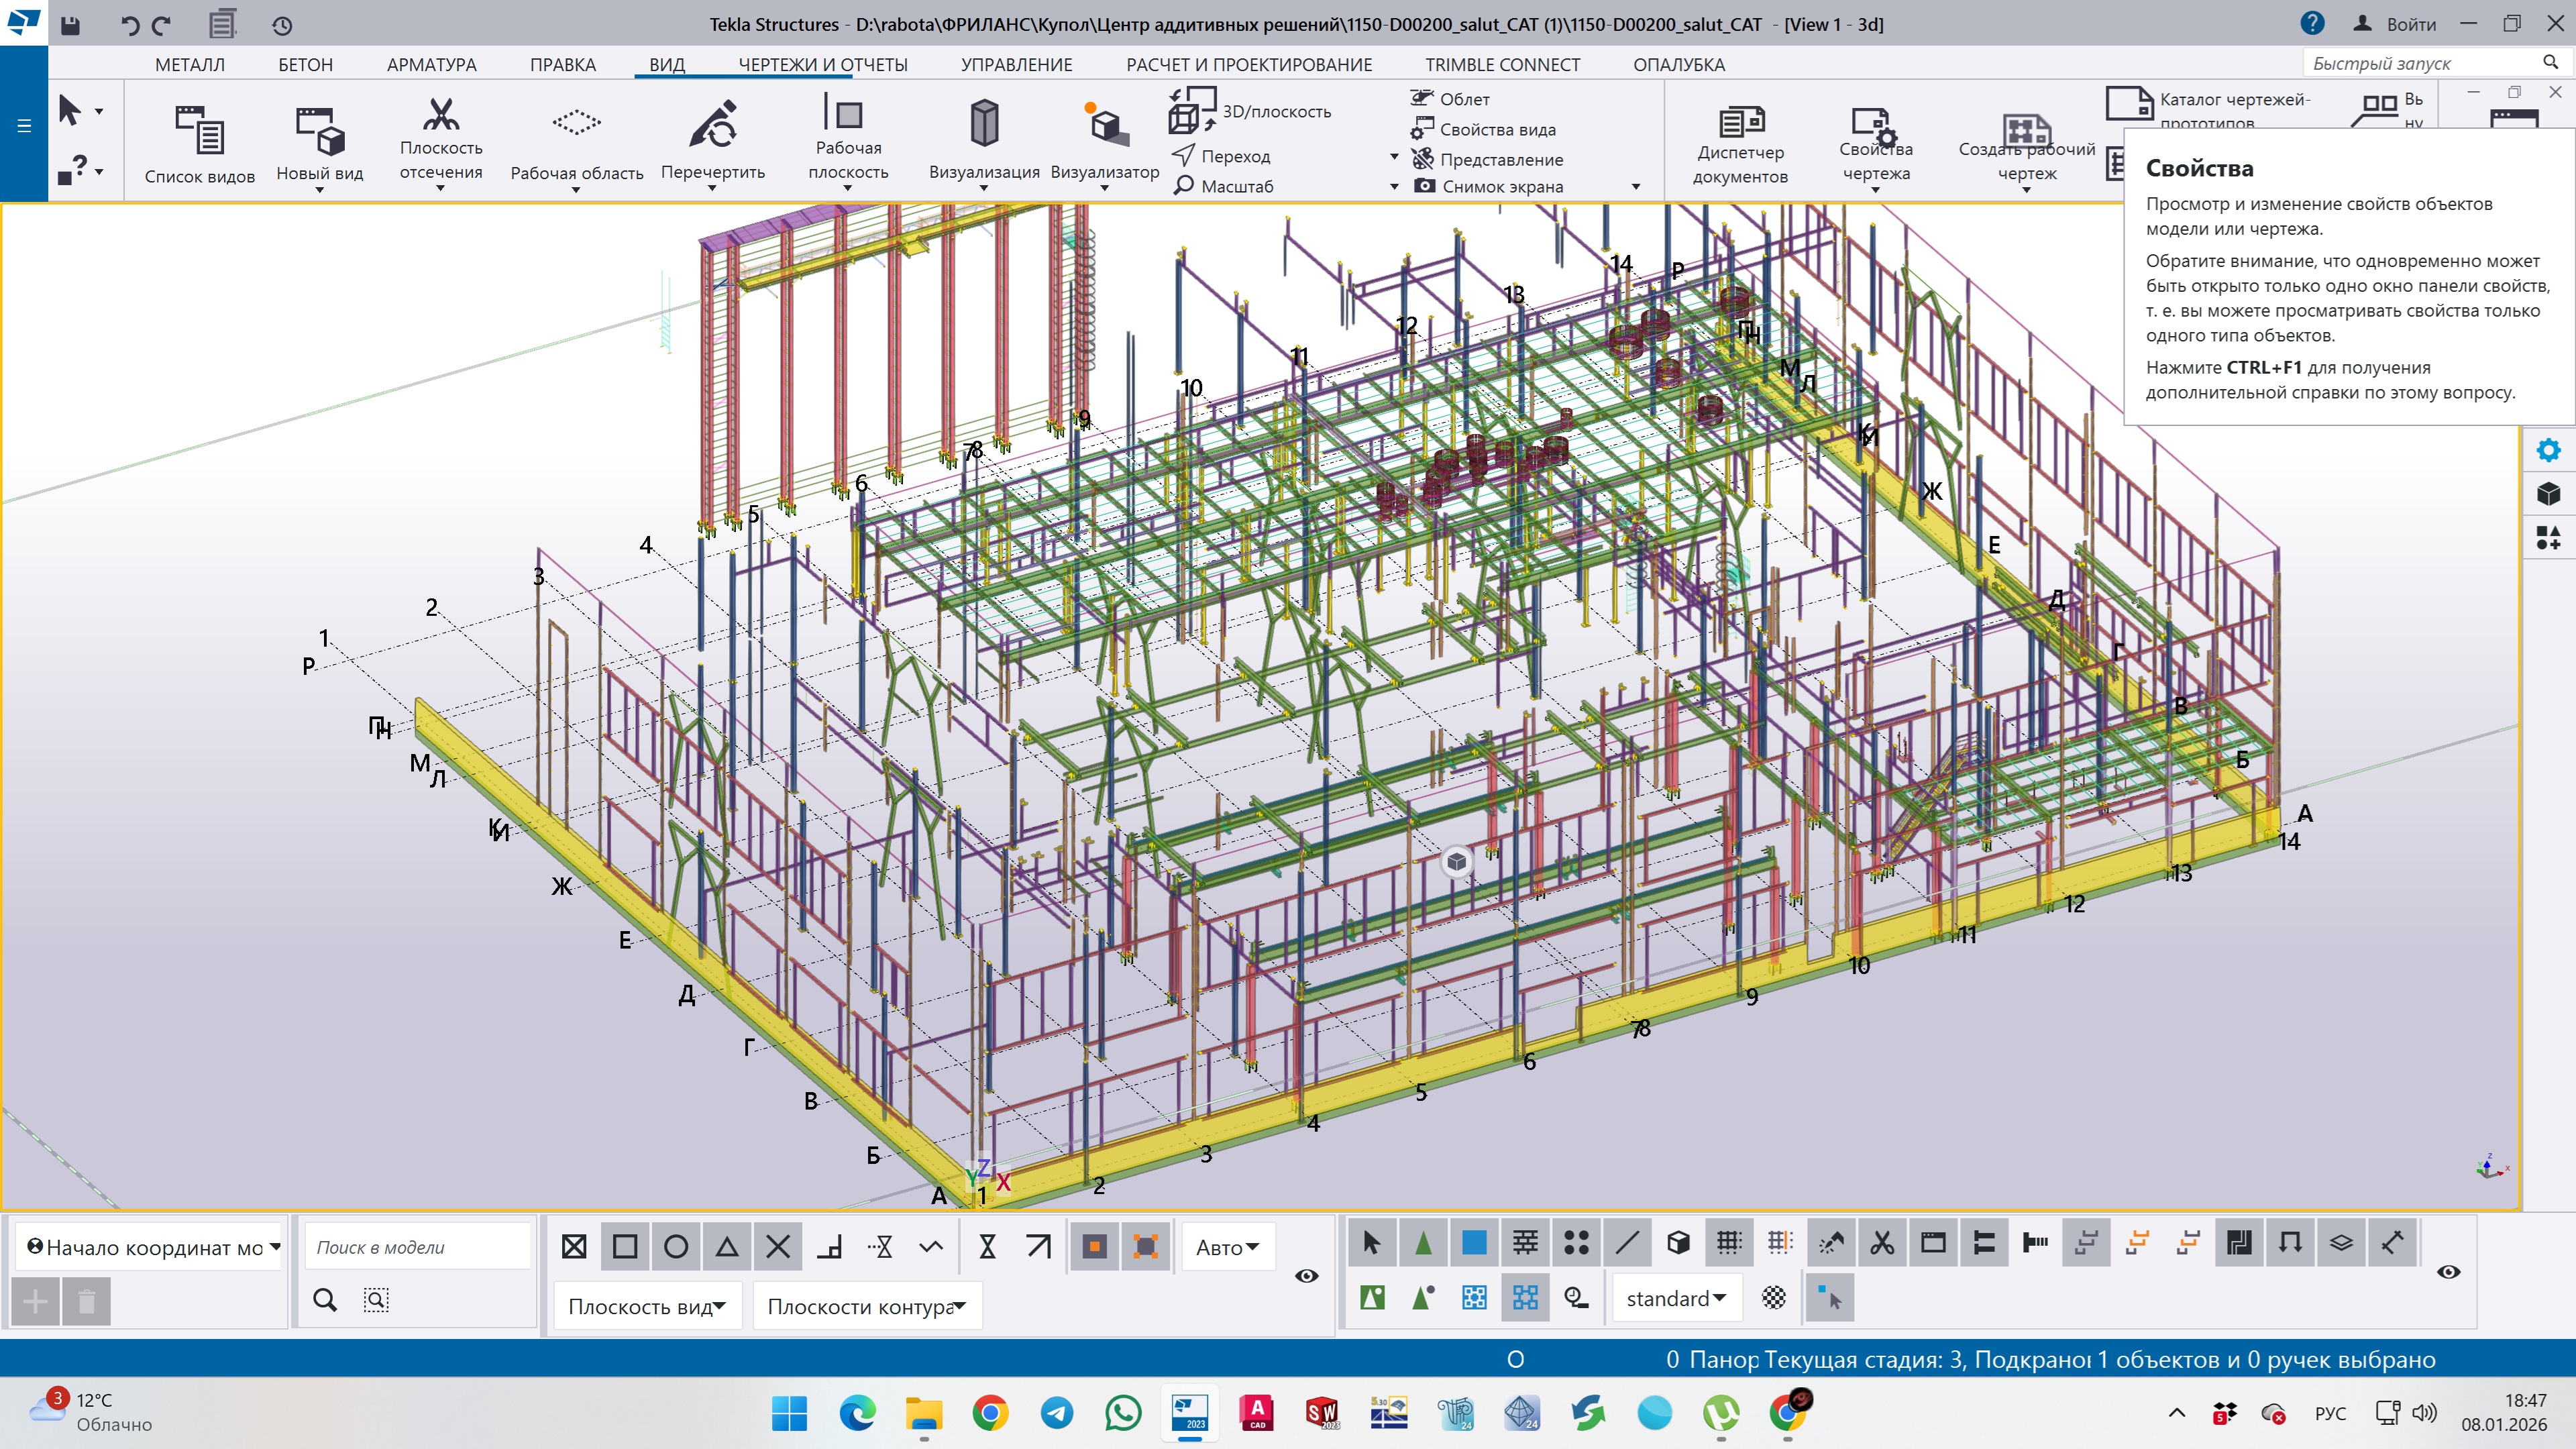Viewport: 2576px width, 1449px height.
Task: Take a Снимок экрана screenshot
Action: pyautogui.click(x=1489, y=186)
